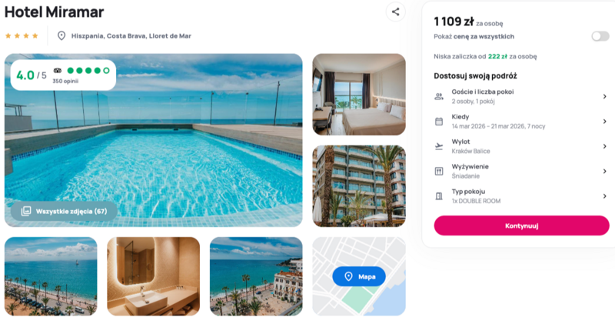
Task: Click the pink Kontynuuj button
Action: pos(521,225)
